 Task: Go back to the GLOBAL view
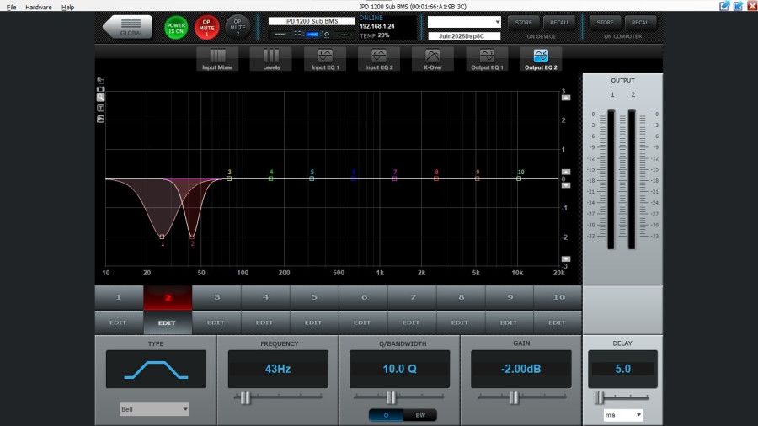128,27
